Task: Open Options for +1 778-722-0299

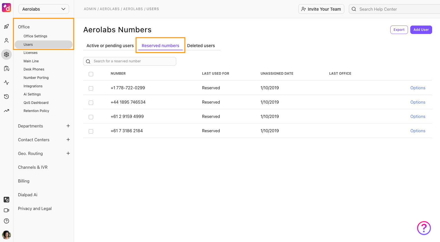Action: [418, 88]
